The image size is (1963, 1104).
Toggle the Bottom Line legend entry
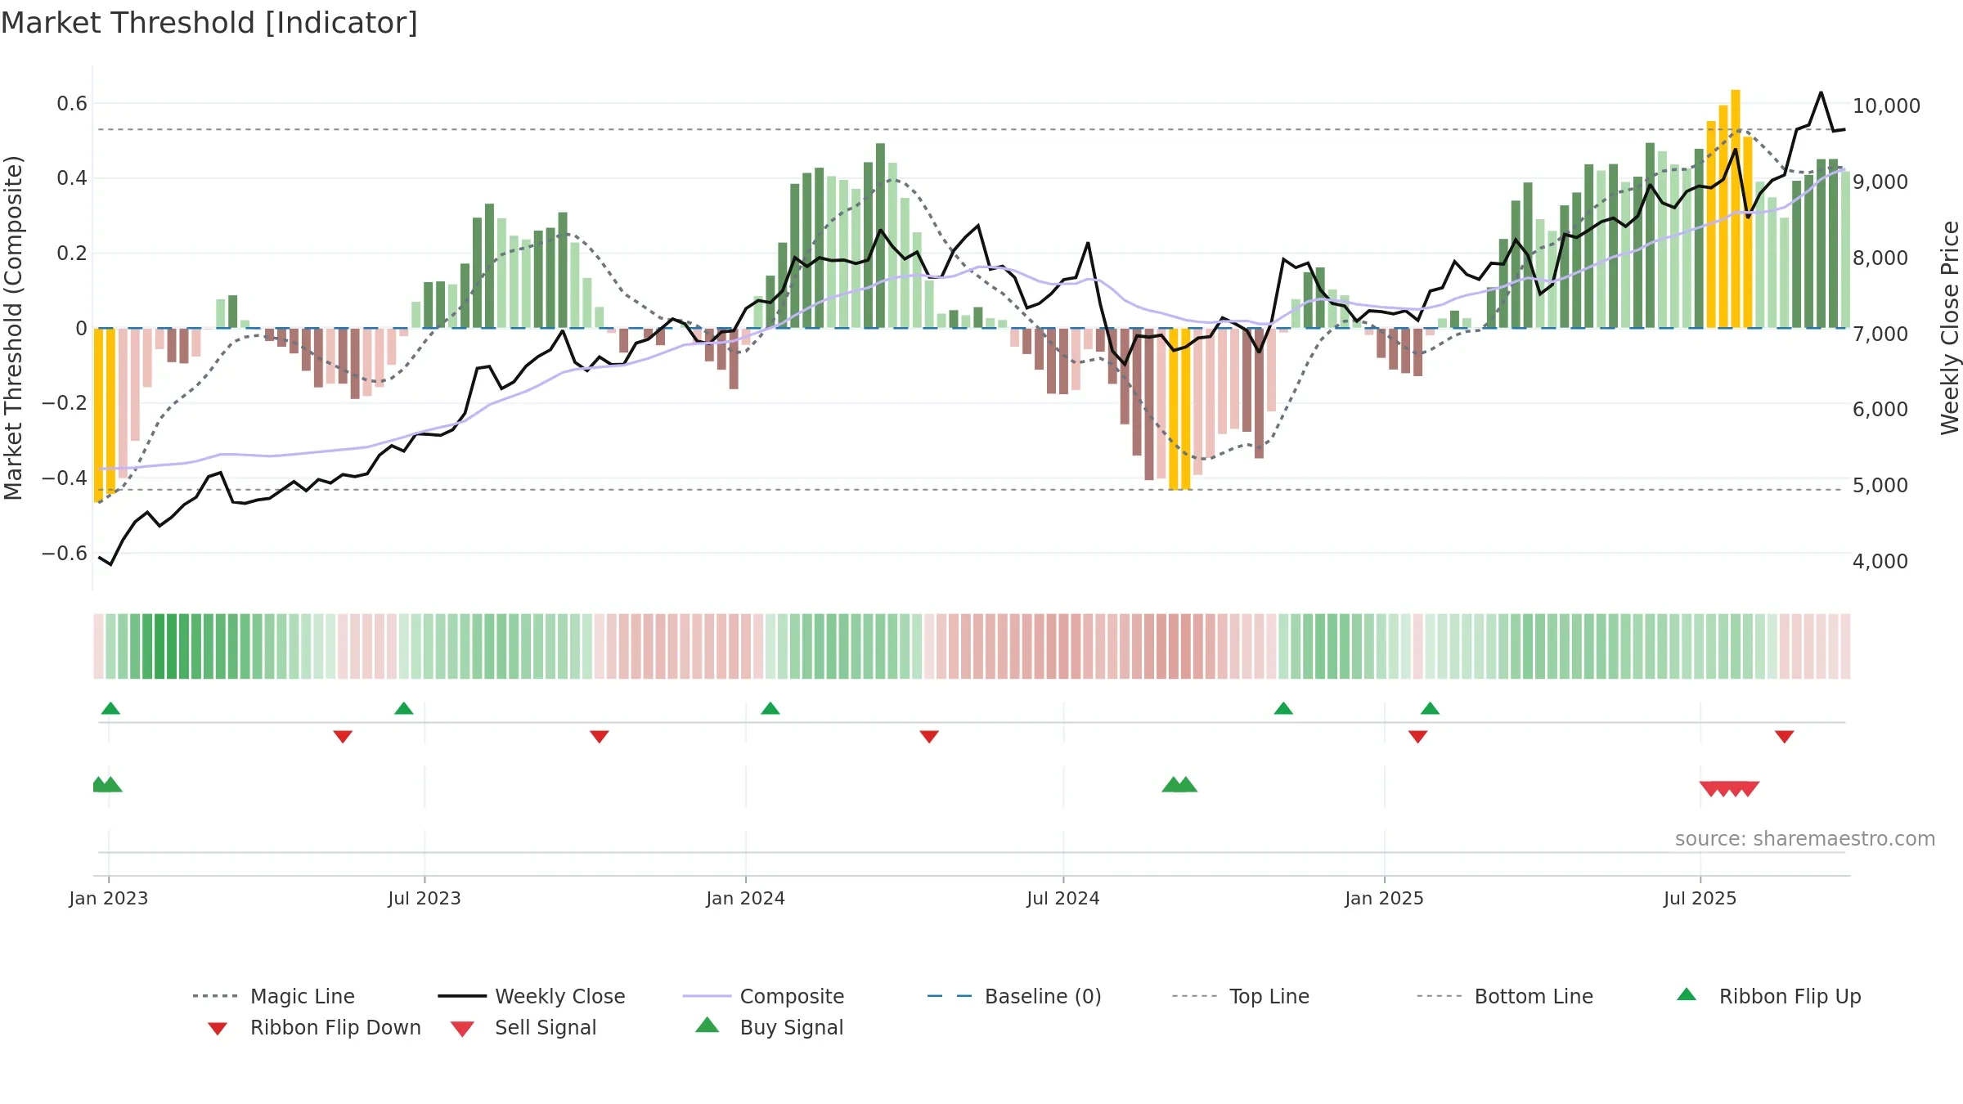(1505, 996)
